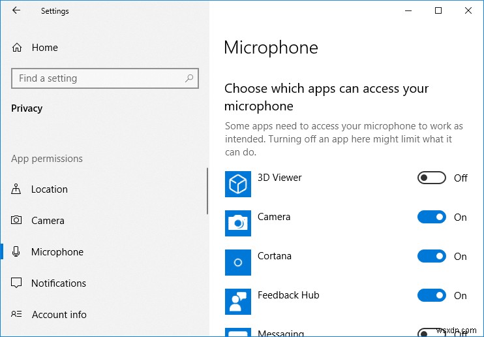
Task: Click the App permissions header
Action: point(47,159)
